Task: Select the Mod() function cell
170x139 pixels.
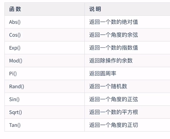Action: tap(16, 61)
